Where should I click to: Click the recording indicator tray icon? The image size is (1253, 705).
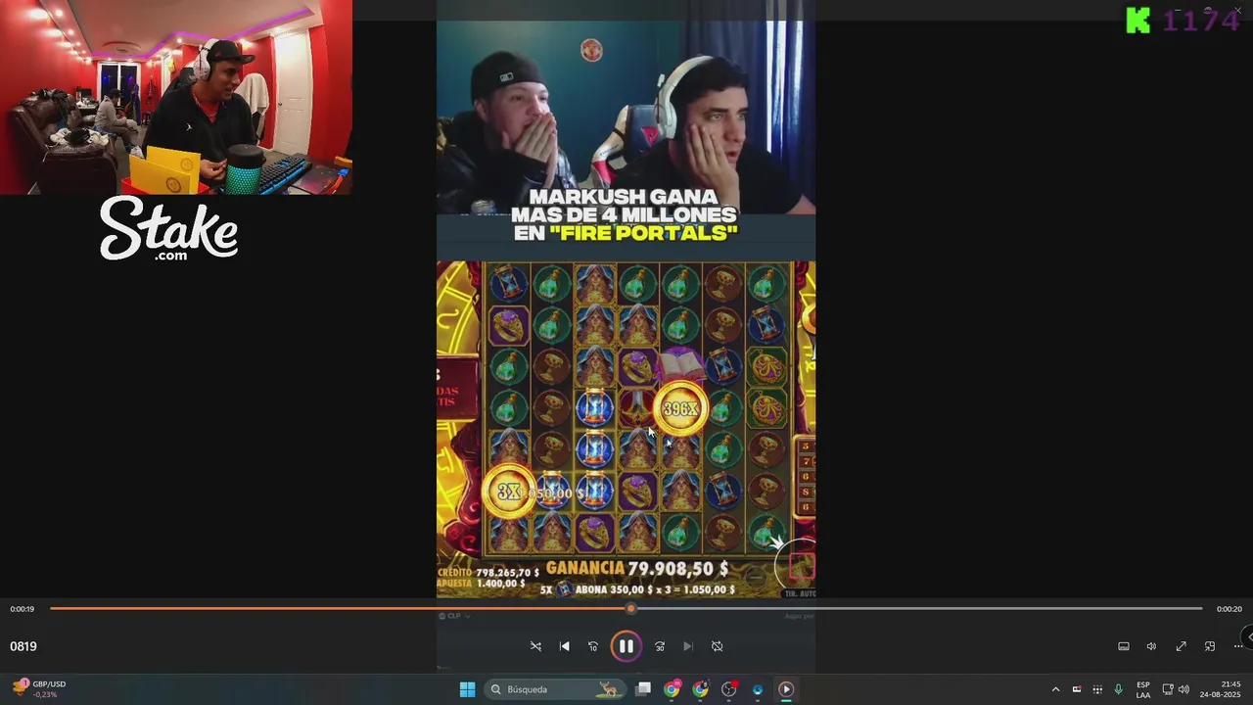(x=1077, y=689)
